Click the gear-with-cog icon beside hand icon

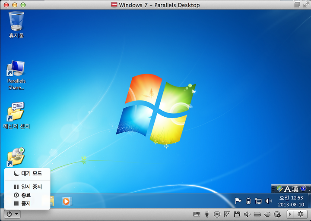pos(277,214)
